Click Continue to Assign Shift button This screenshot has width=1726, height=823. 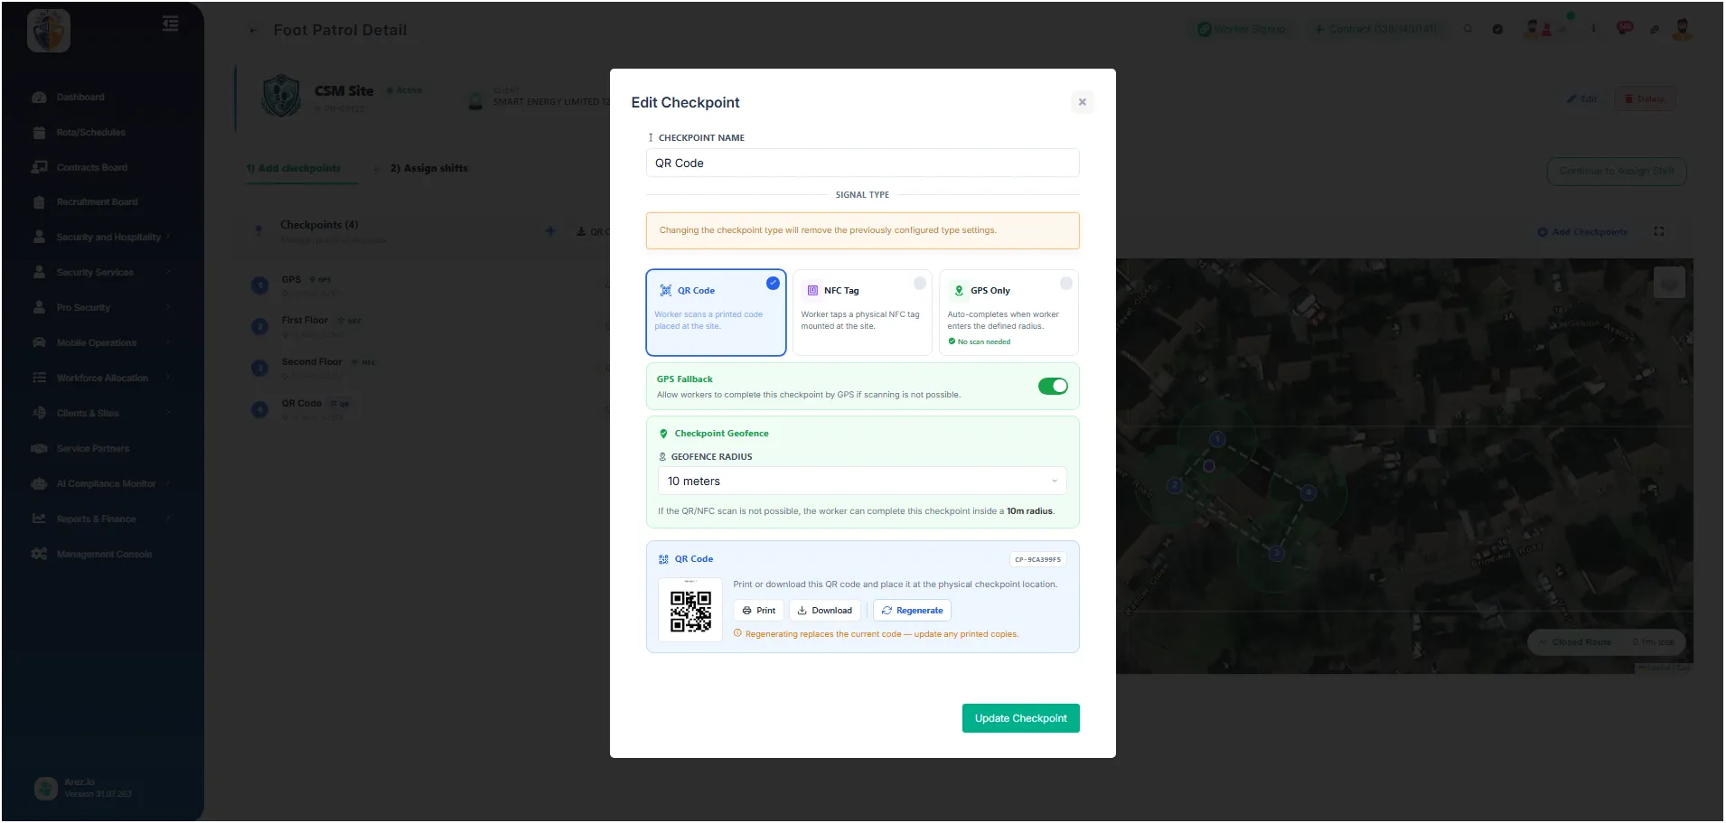coord(1617,172)
